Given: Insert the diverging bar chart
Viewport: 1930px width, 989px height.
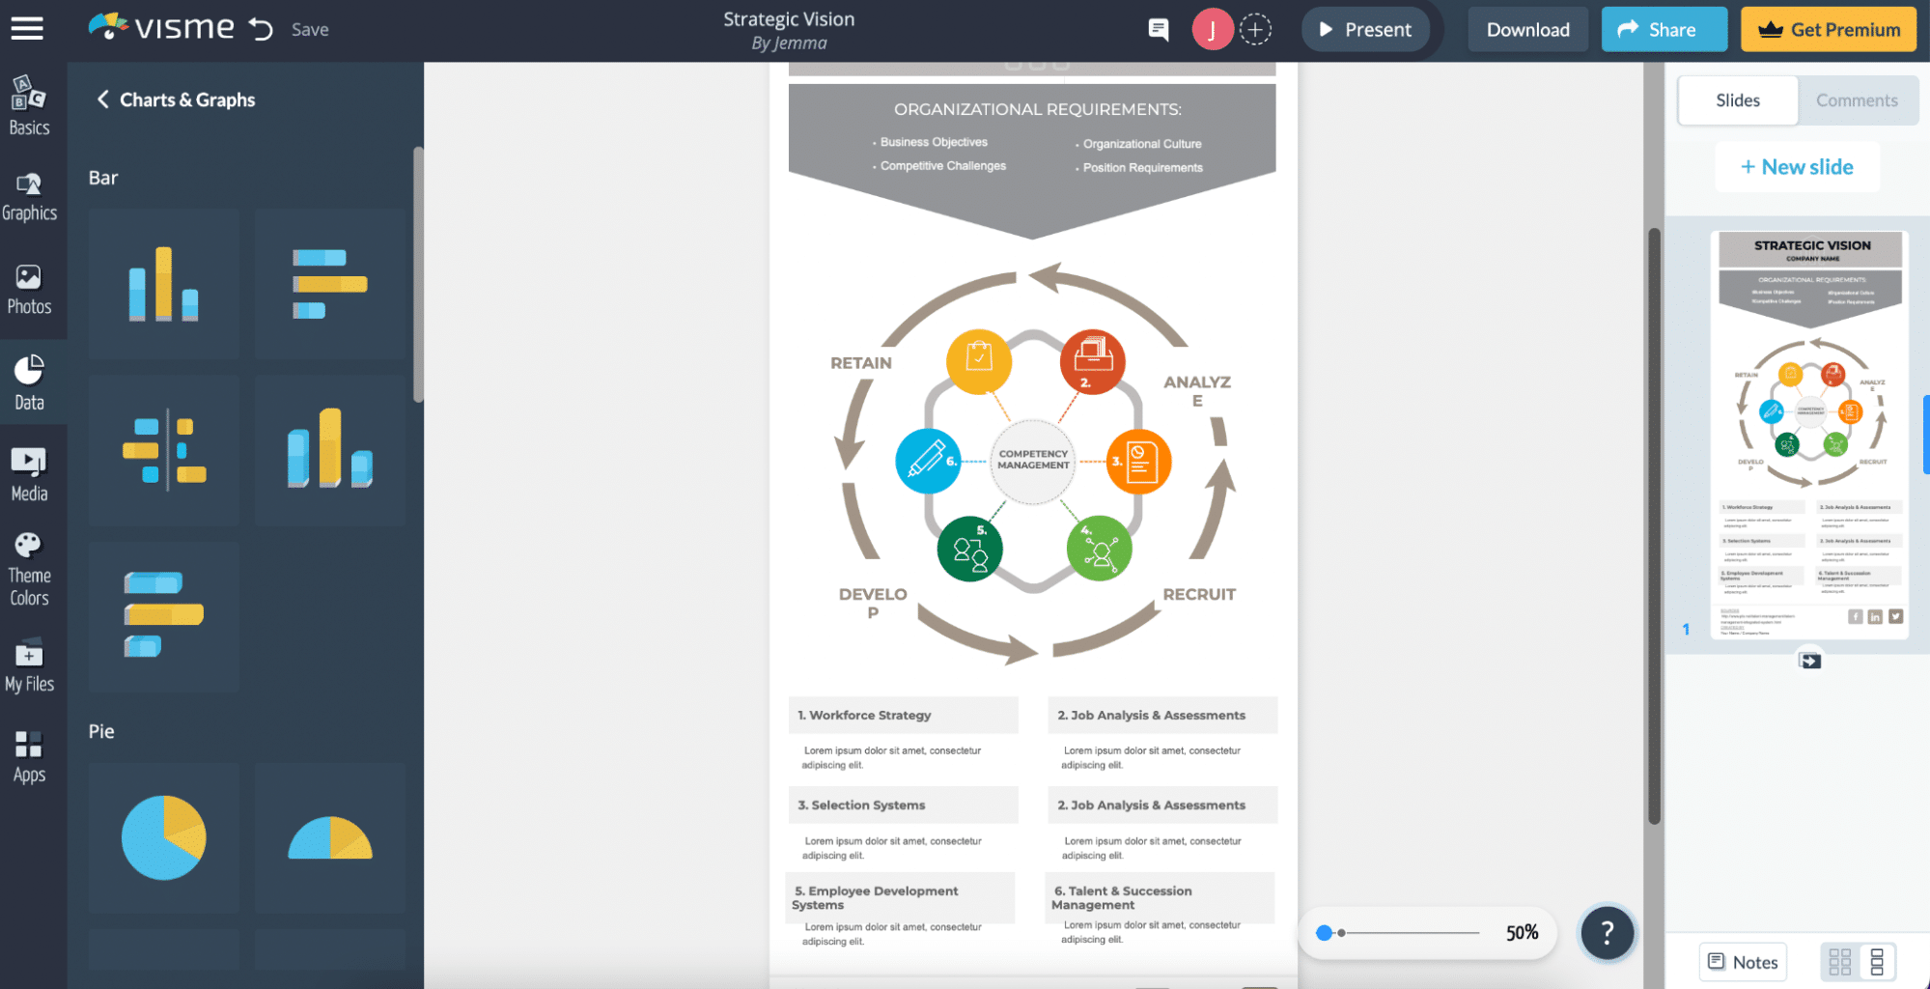Looking at the screenshot, I should pos(164,450).
